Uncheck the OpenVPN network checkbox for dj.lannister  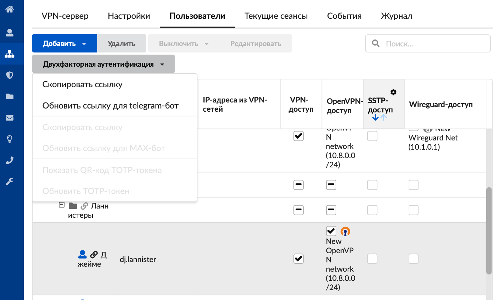point(331,231)
